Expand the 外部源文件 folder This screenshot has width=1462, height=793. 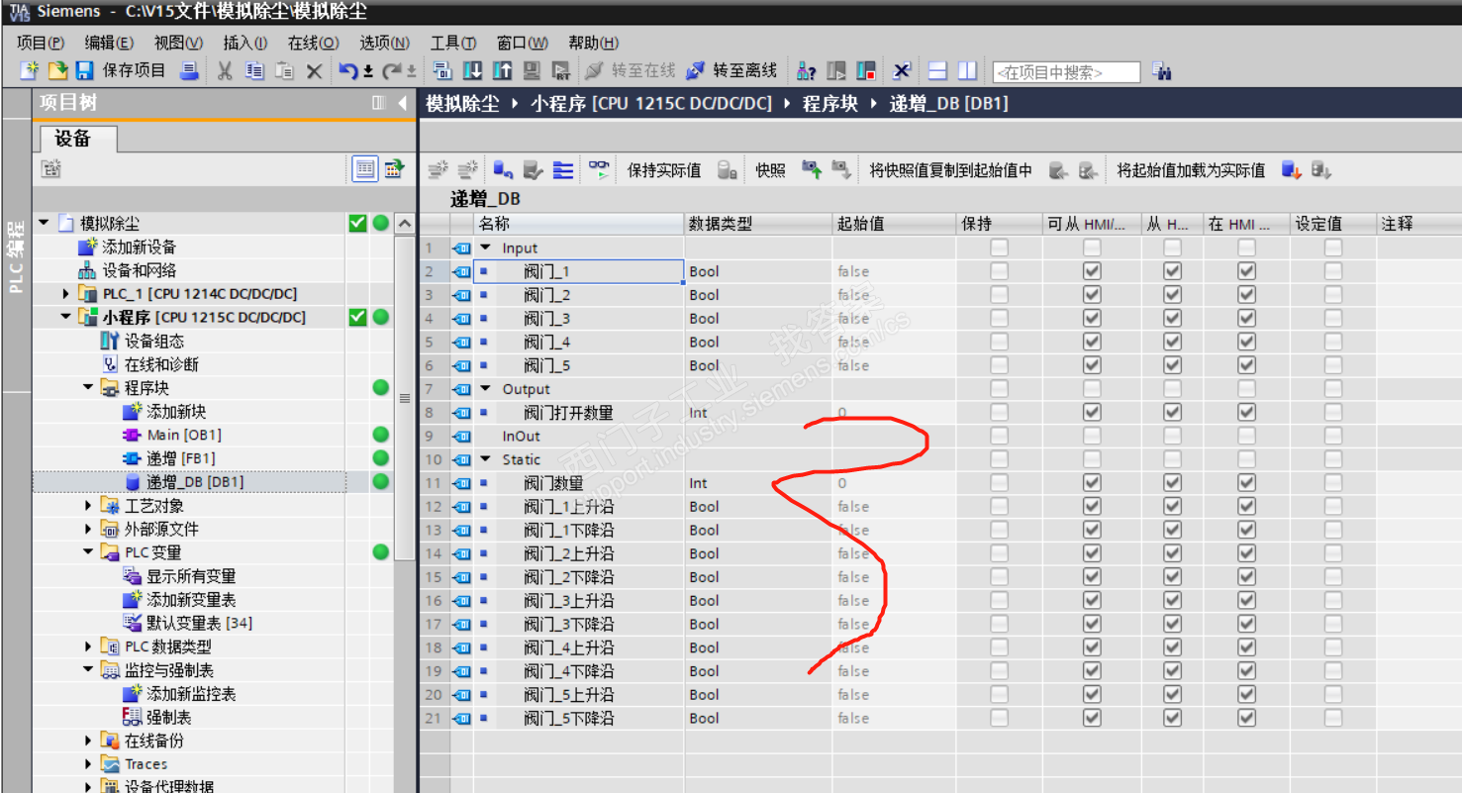click(89, 530)
